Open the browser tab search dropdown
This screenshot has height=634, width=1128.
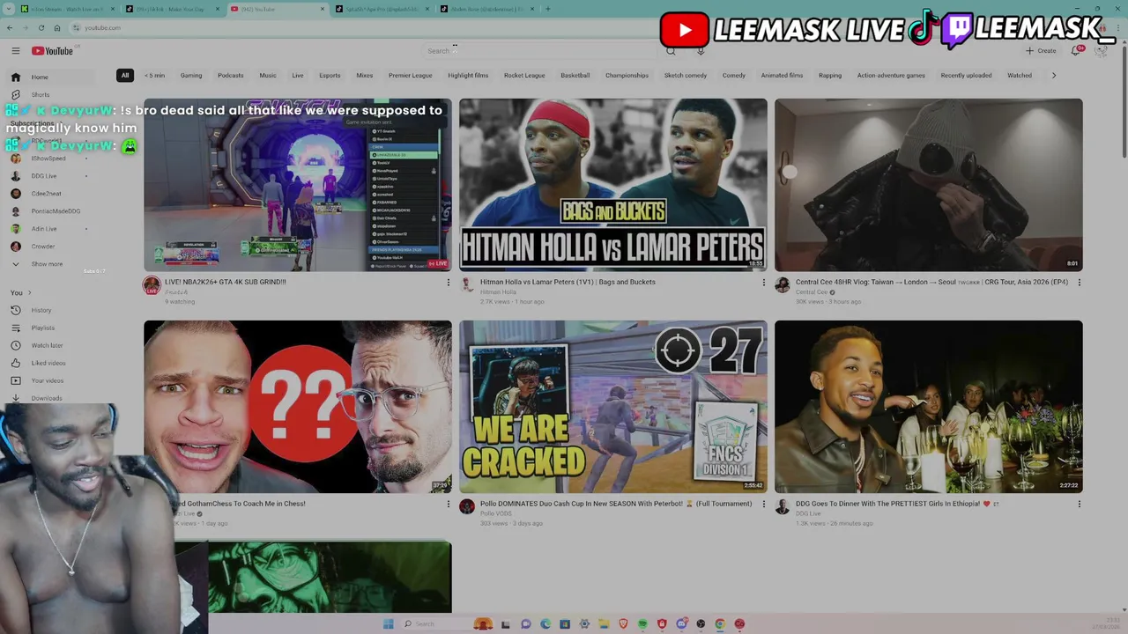9,9
